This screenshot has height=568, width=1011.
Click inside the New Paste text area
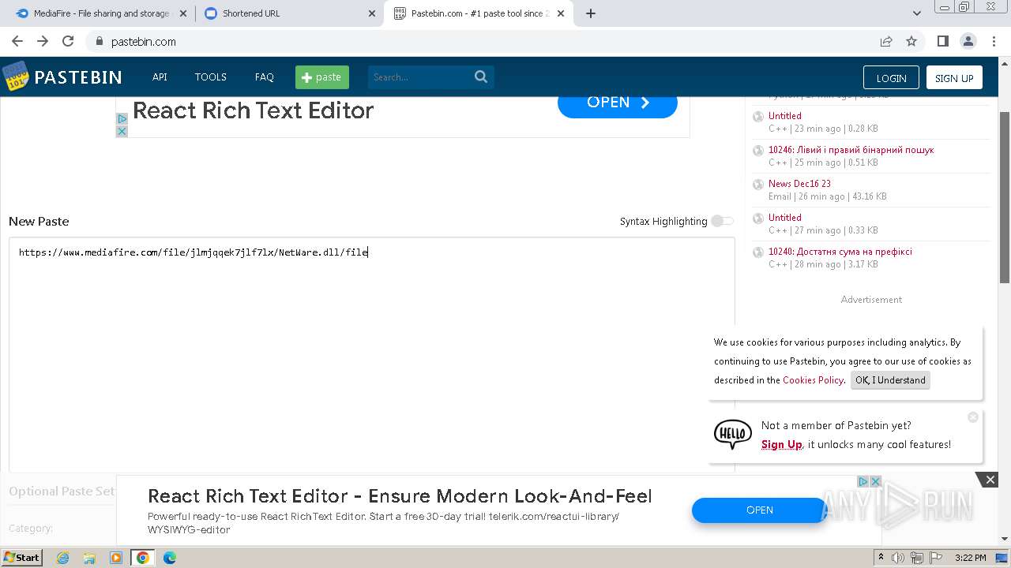(x=371, y=355)
